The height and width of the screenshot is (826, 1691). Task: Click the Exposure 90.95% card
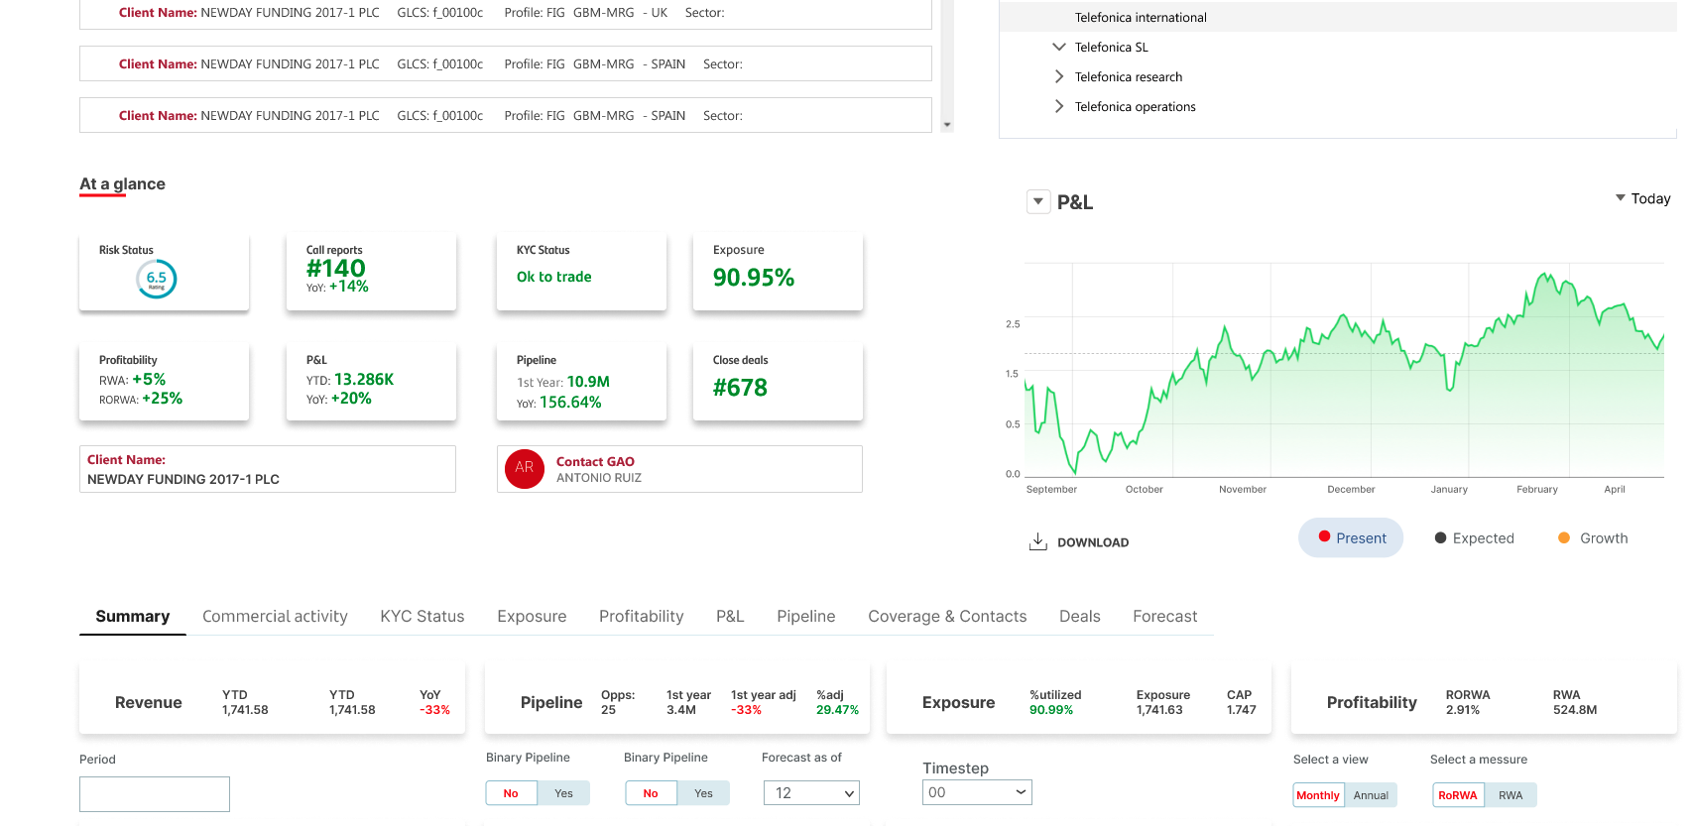click(778, 272)
